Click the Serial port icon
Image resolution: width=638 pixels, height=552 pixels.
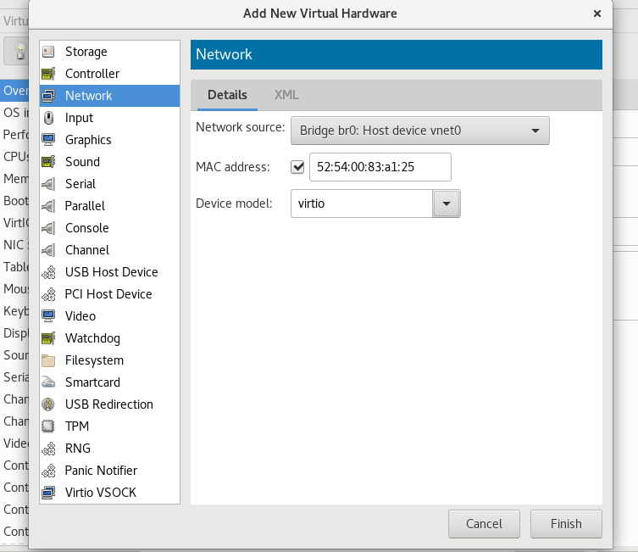click(48, 184)
